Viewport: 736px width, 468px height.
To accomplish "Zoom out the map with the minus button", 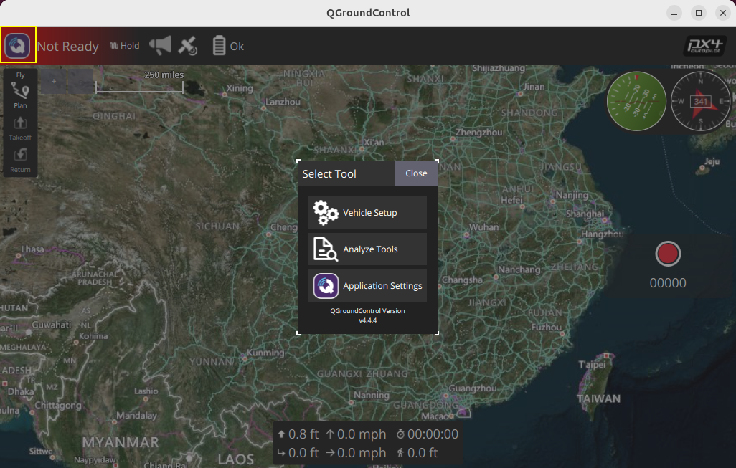I will [x=80, y=82].
